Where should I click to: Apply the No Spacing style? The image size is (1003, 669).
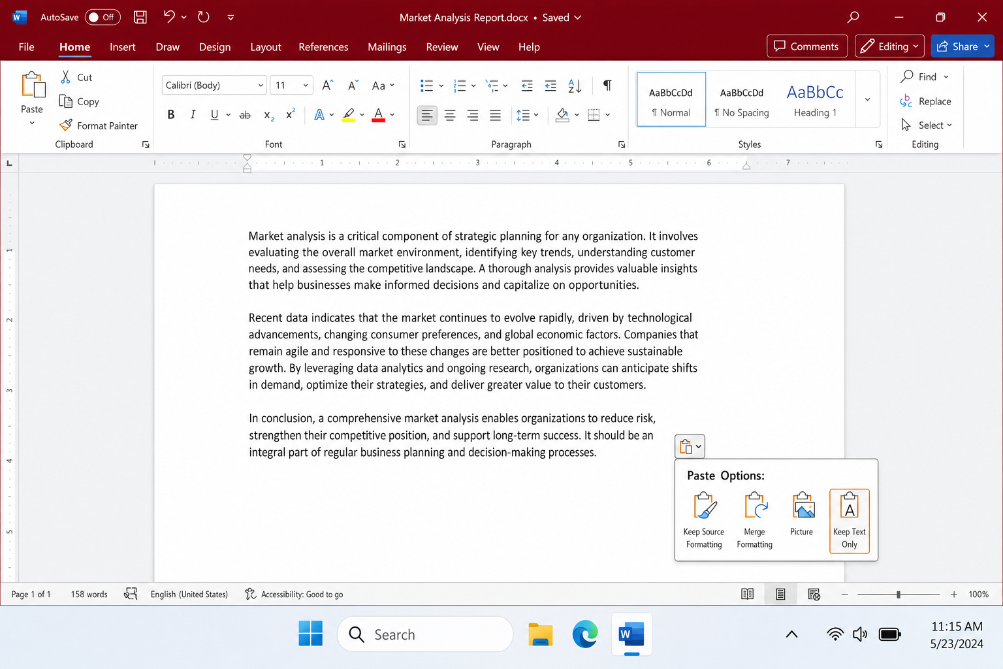[742, 99]
